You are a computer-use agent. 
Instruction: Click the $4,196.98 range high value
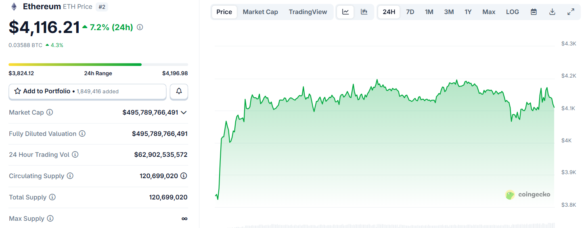click(175, 73)
